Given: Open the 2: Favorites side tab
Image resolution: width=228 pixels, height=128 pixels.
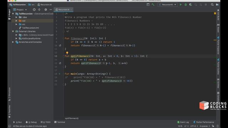Looking at the screenshot, I should tap(10, 111).
